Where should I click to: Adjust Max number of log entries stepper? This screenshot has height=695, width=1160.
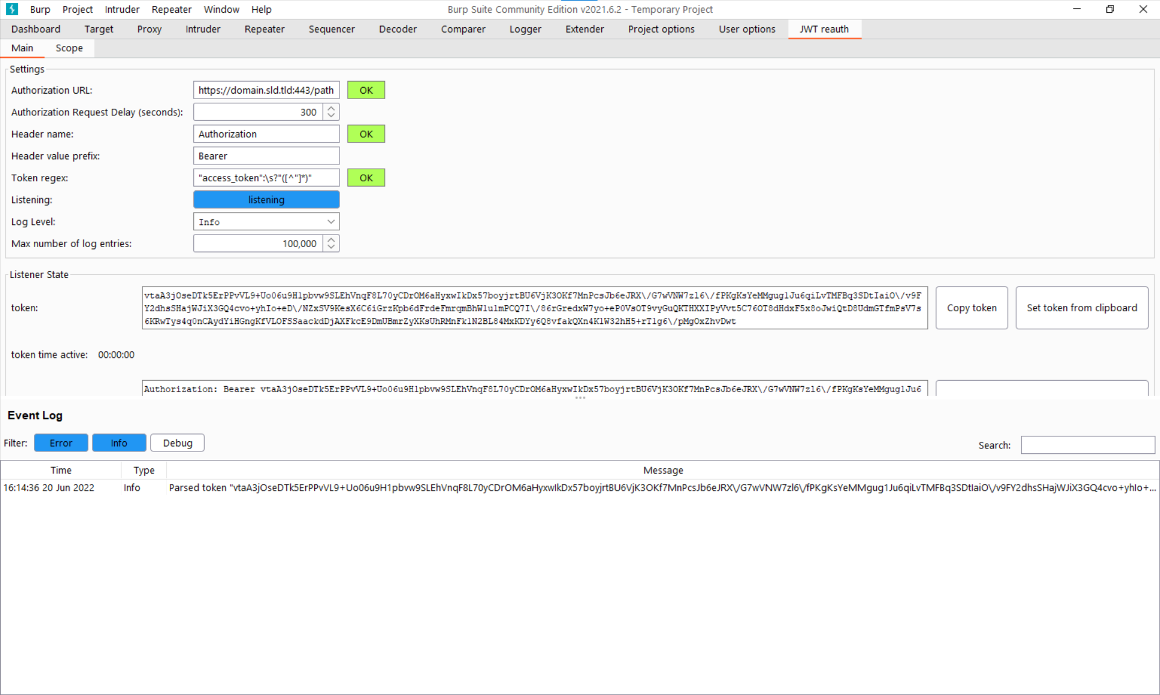pyautogui.click(x=332, y=243)
